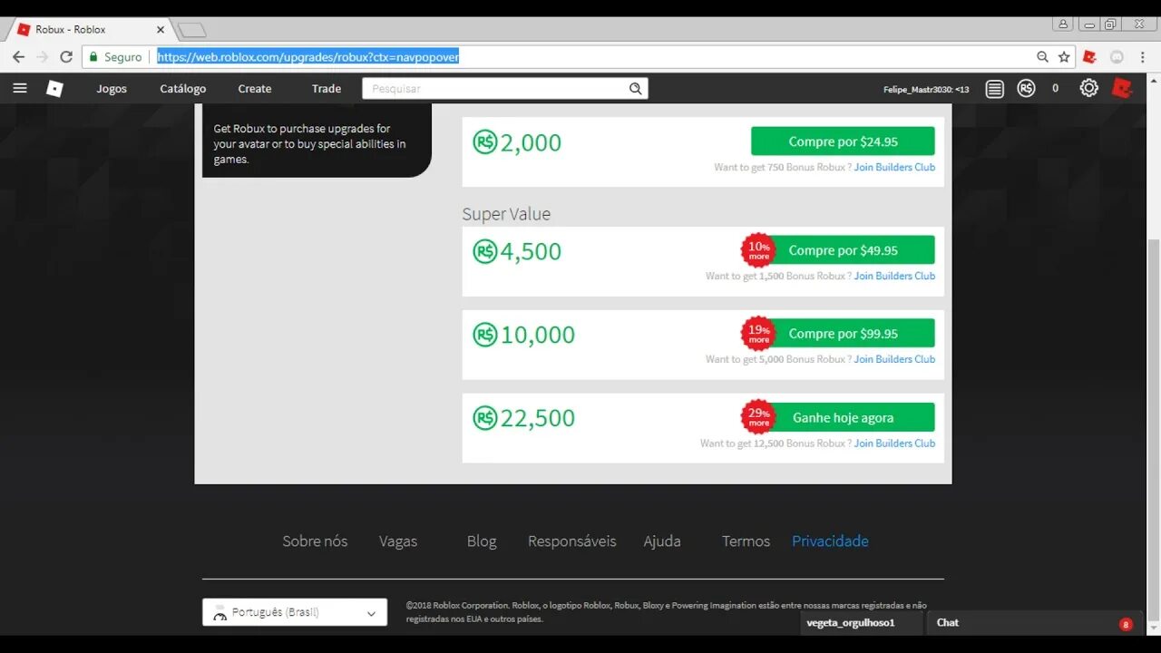This screenshot has width=1161, height=653.
Task: Click the browser address bar URL
Action: click(x=308, y=56)
